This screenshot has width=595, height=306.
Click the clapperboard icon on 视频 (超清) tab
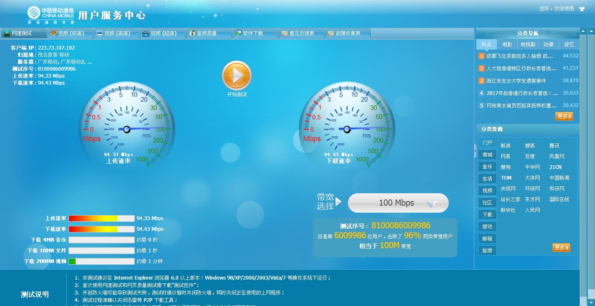pos(145,33)
